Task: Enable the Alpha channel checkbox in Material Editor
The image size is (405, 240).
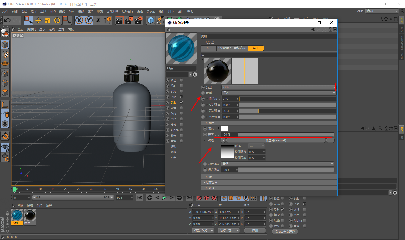Action: (181, 130)
